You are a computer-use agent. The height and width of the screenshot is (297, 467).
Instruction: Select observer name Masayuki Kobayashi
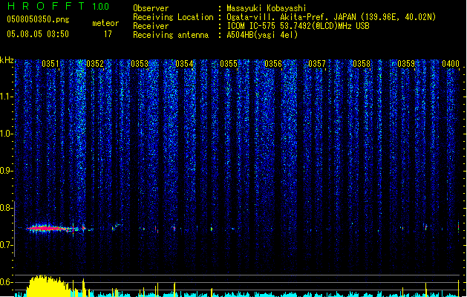pos(267,8)
